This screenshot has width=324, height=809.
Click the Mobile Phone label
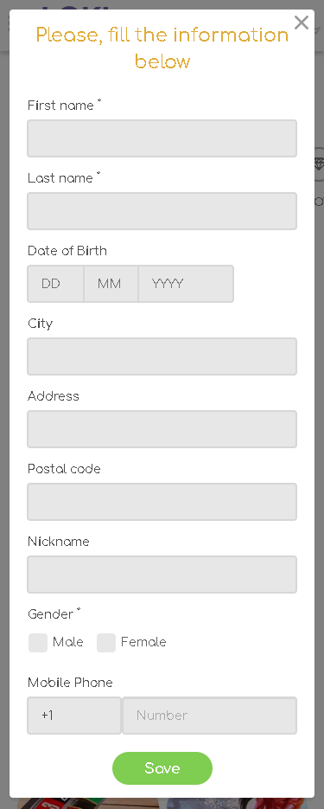[x=70, y=684]
